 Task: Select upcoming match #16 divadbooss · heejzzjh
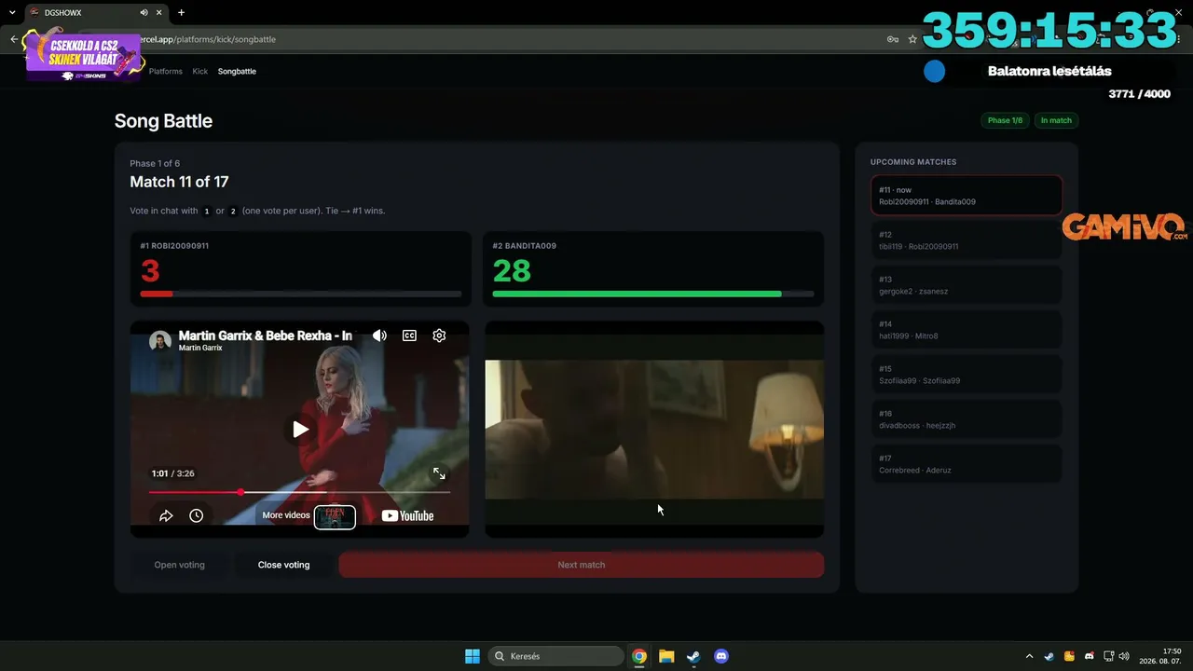click(x=967, y=419)
